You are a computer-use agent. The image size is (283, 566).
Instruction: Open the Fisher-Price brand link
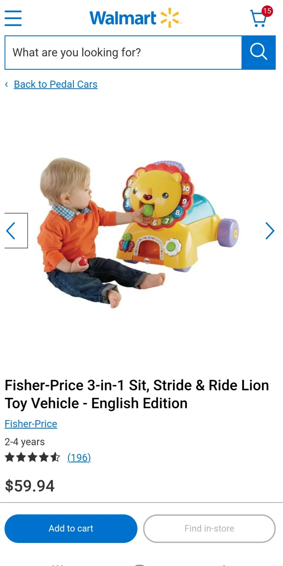click(x=31, y=424)
